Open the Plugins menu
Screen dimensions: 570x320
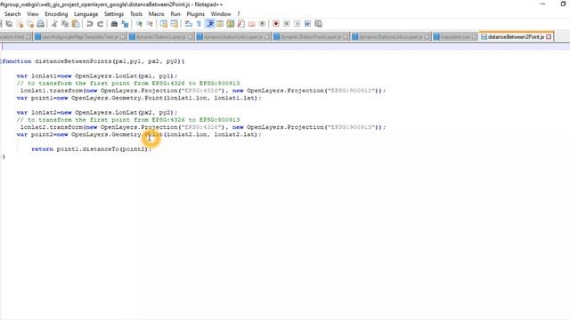coord(196,14)
